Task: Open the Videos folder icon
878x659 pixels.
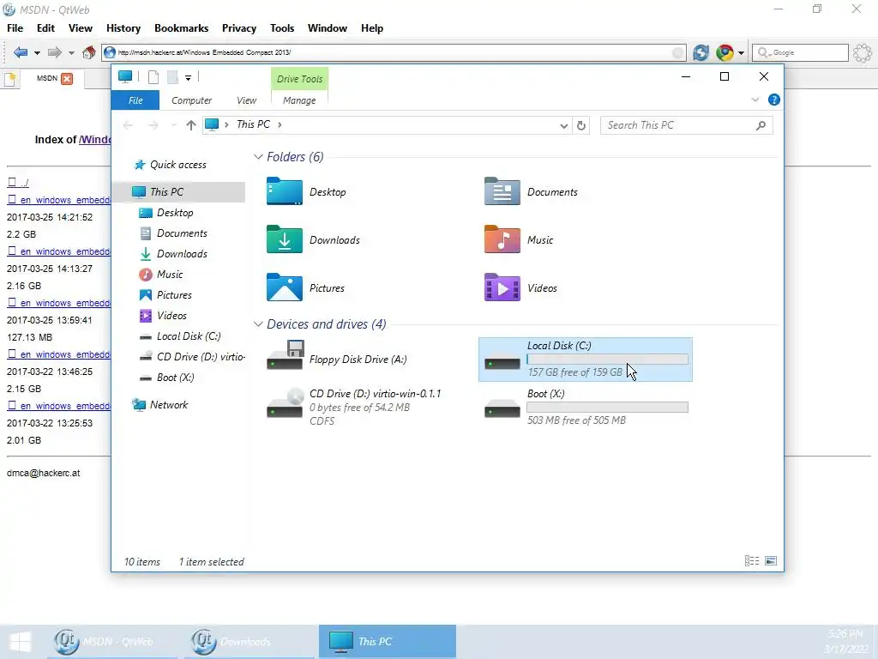Action: point(502,288)
